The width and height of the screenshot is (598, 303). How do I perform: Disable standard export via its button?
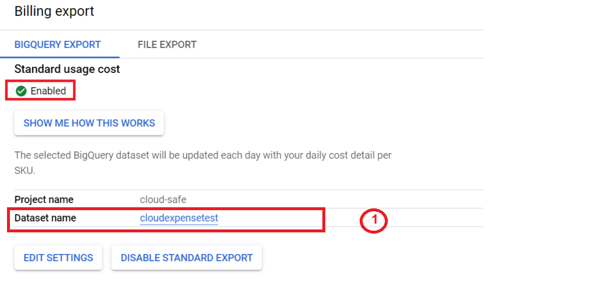click(x=186, y=257)
